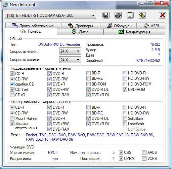Toggle the AACS checkbox in DVD functions

(144, 153)
